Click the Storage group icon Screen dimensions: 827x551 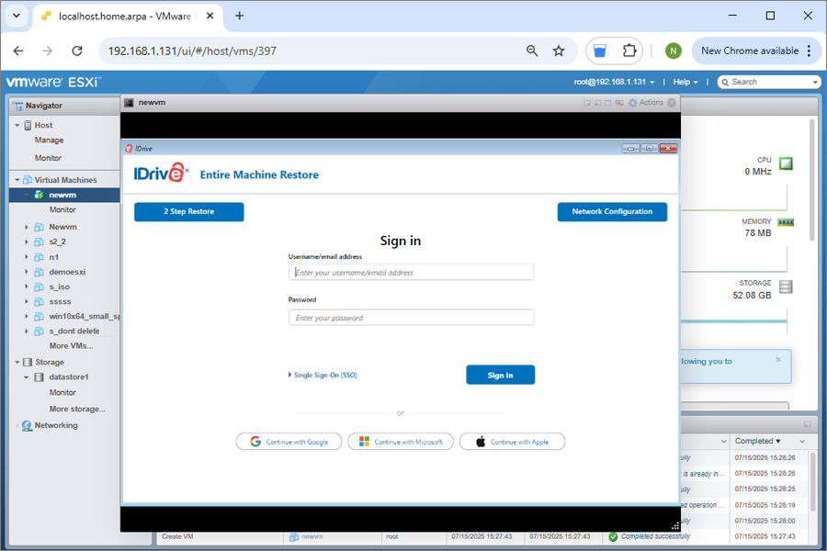pos(28,362)
